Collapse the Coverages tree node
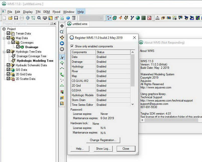The image size is (202, 162). pyautogui.click(x=9, y=43)
